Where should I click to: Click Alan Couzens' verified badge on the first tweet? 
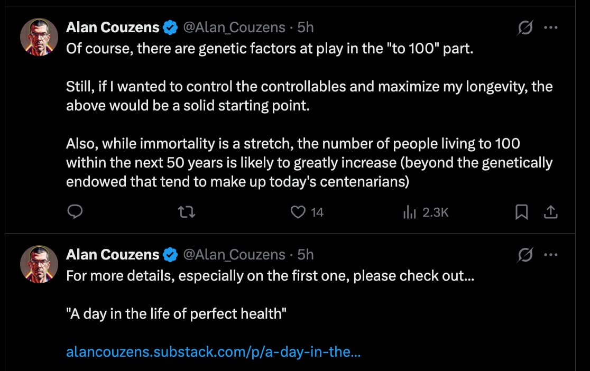click(x=170, y=26)
